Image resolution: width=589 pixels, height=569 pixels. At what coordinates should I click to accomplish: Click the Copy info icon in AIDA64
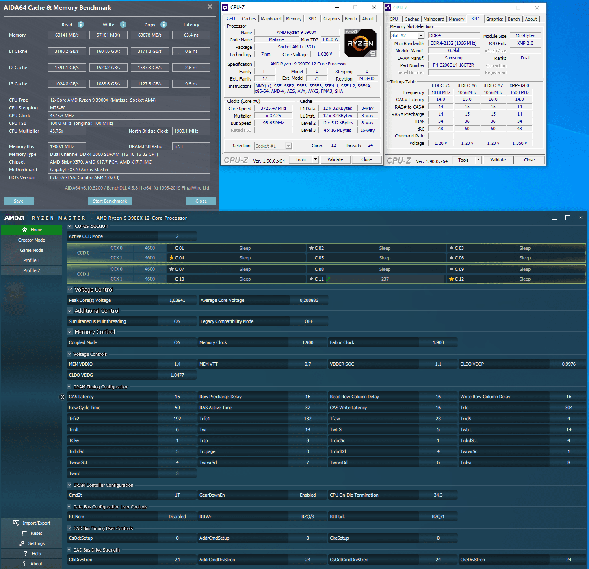[164, 24]
